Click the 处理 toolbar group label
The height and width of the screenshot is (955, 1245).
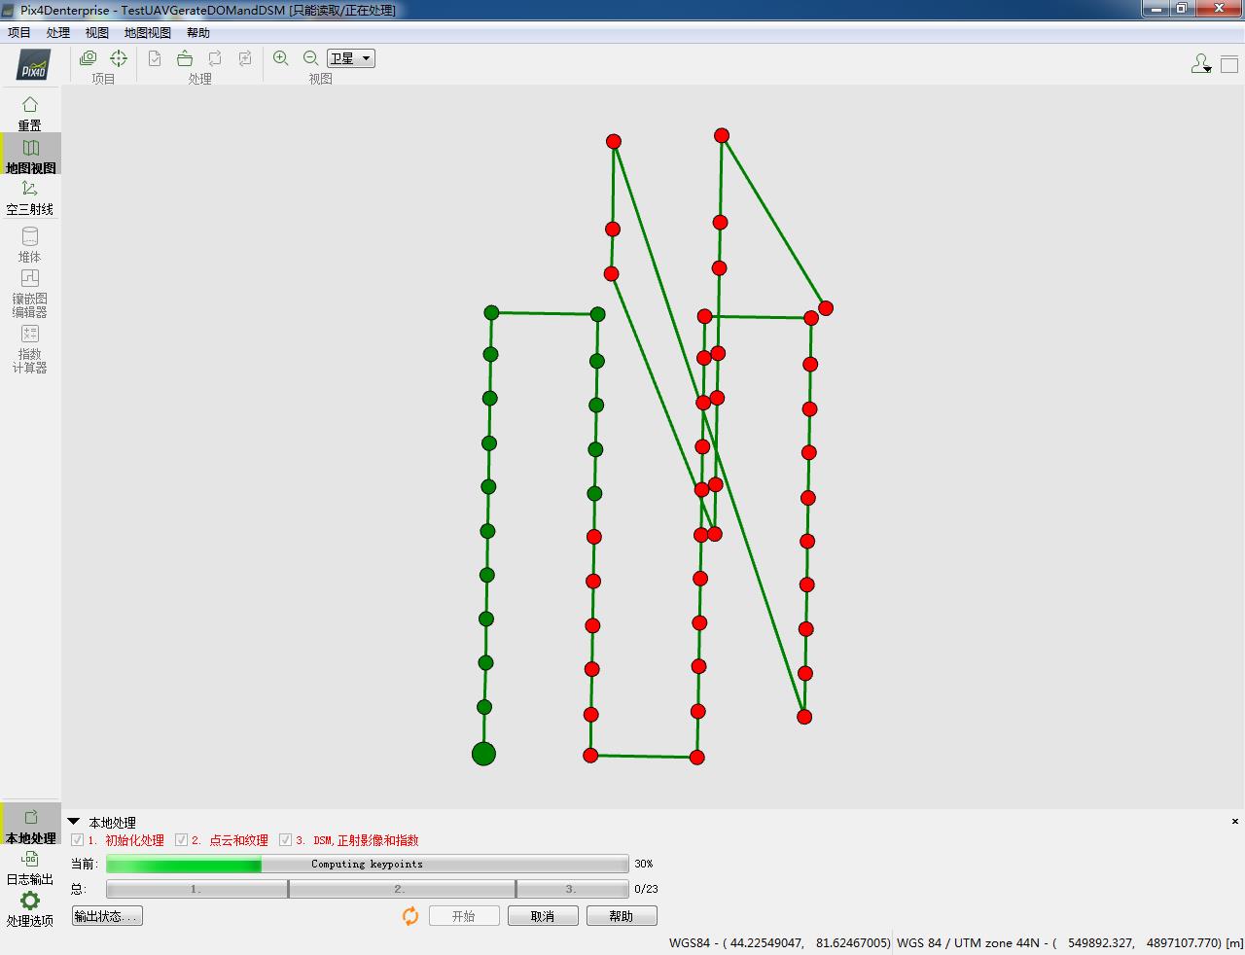[x=200, y=79]
